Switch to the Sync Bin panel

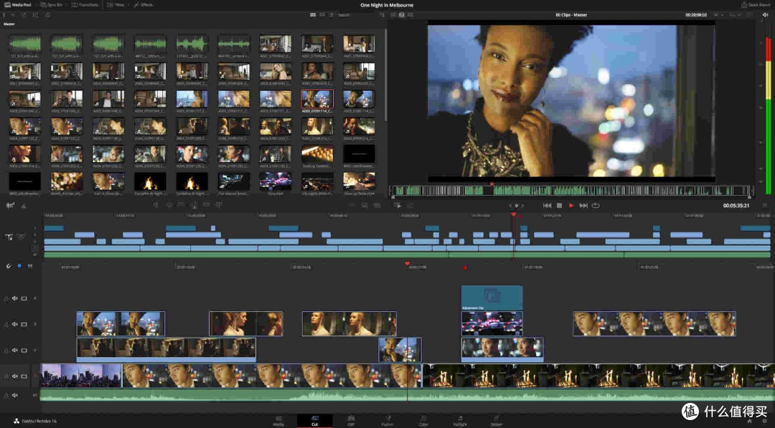tap(52, 5)
